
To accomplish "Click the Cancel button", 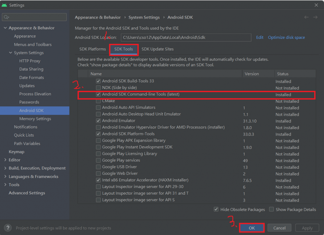I will pos(279,228).
